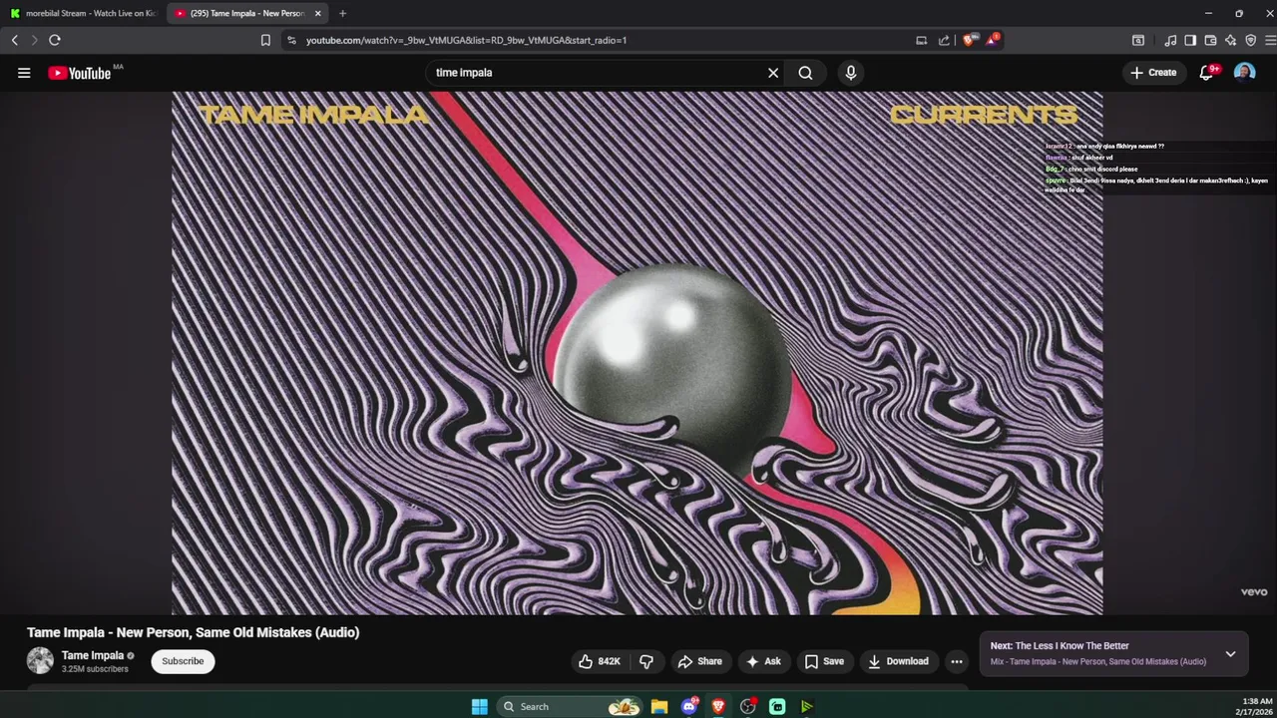Click the Windows taskbar Search box
This screenshot has height=718, width=1277.
coord(570,706)
